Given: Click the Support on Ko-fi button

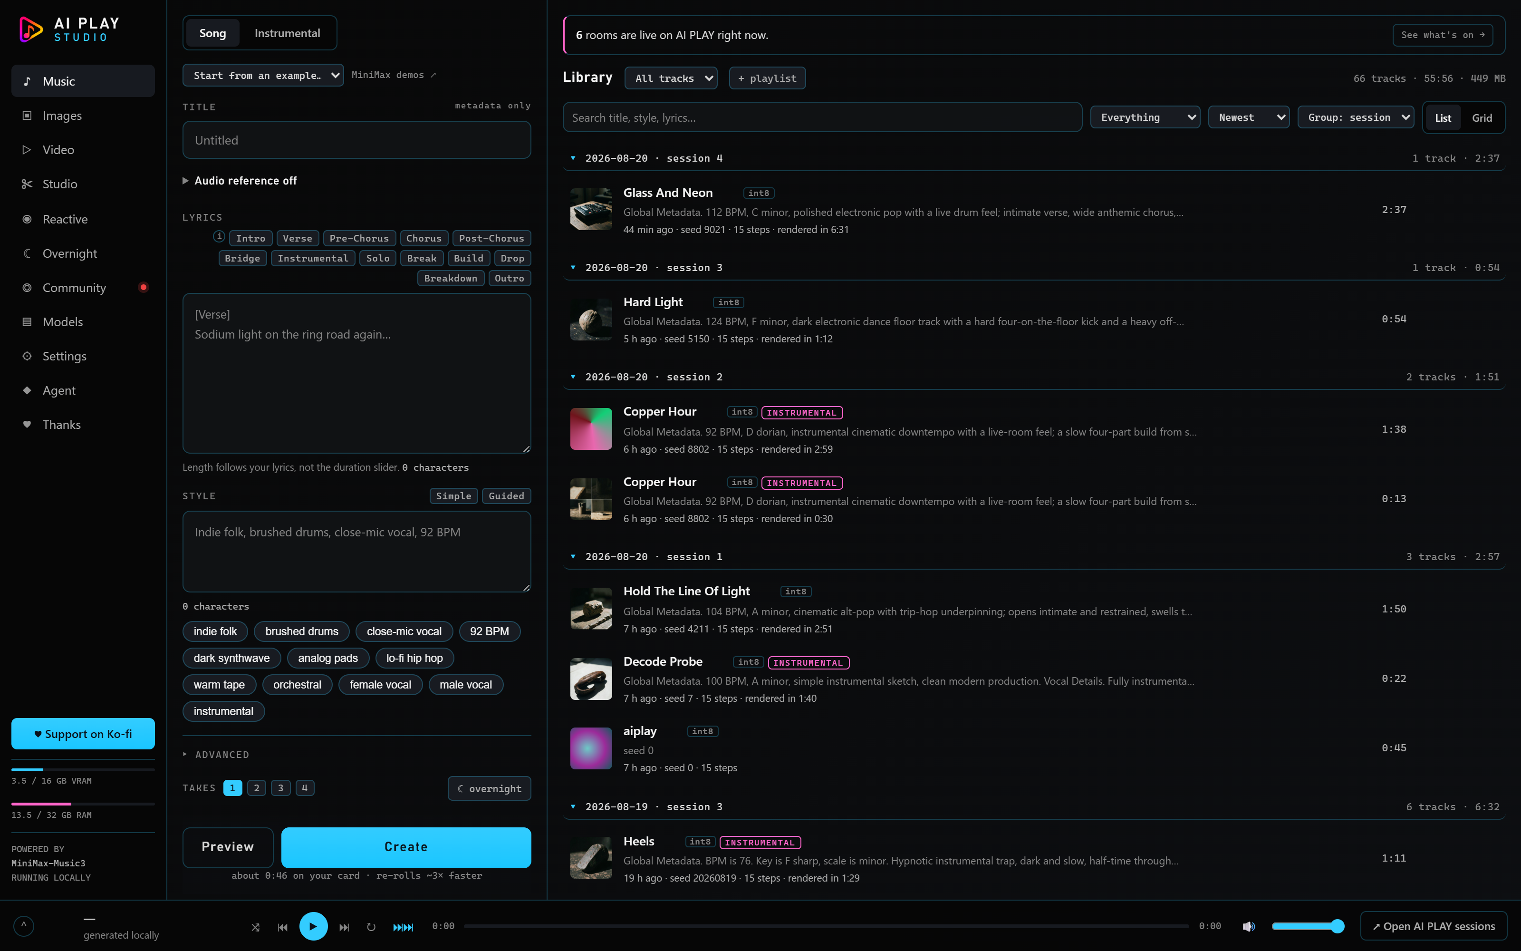Looking at the screenshot, I should coord(83,733).
